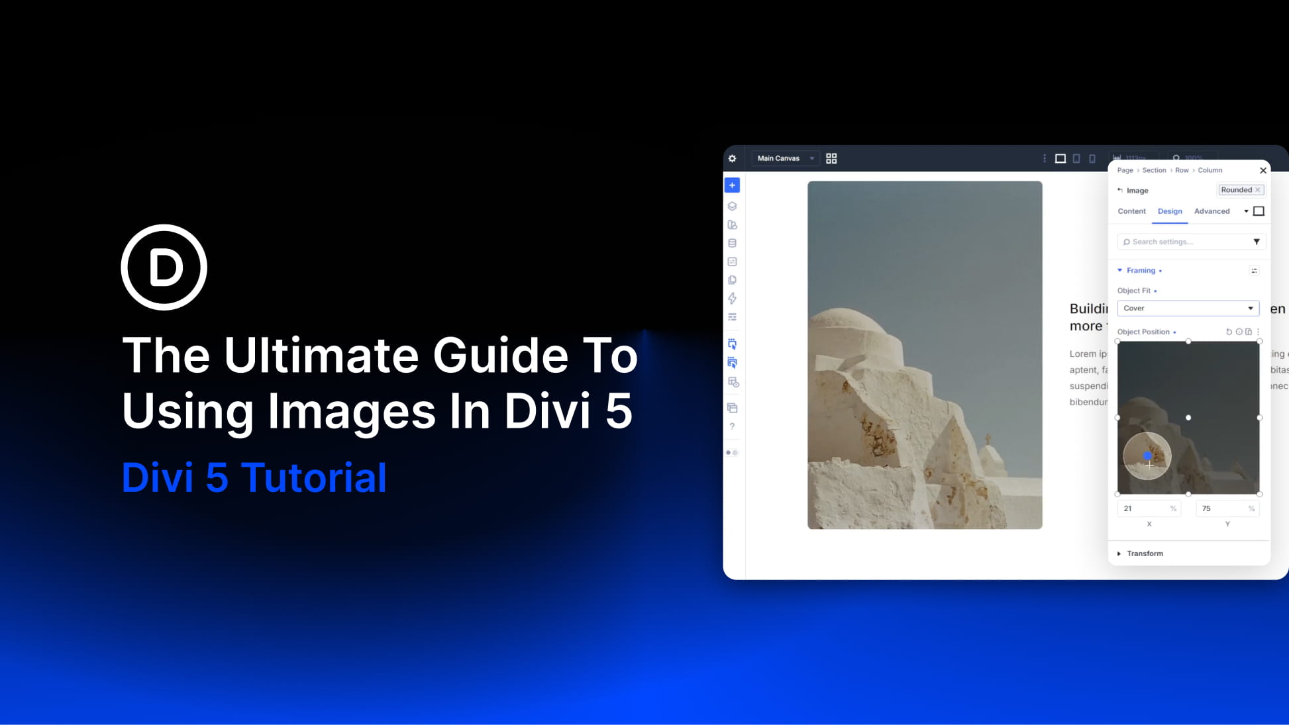The width and height of the screenshot is (1289, 725).
Task: Open Object Position three-dot menu
Action: point(1258,332)
